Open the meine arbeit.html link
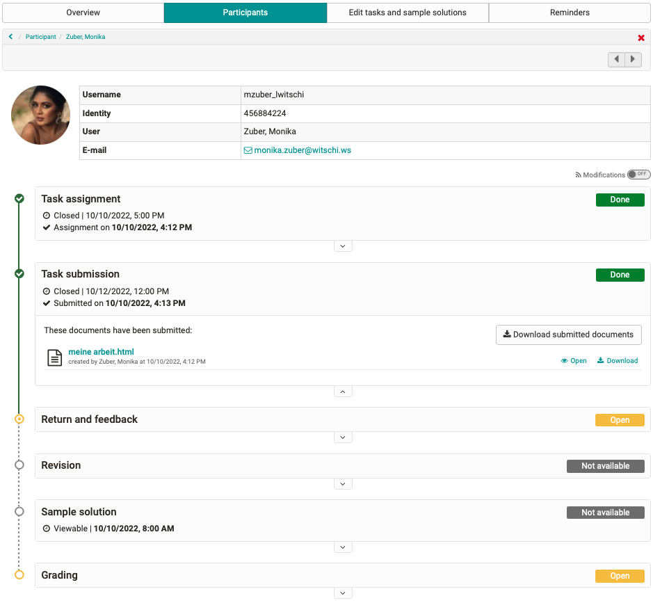 (100, 351)
